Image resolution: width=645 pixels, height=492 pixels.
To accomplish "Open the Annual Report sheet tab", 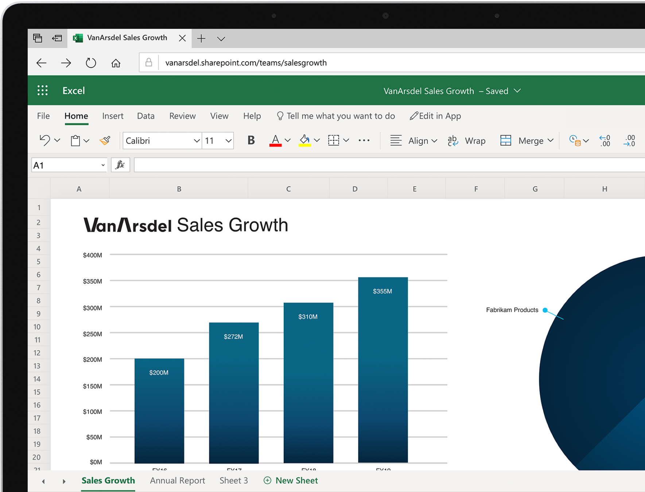I will 177,480.
